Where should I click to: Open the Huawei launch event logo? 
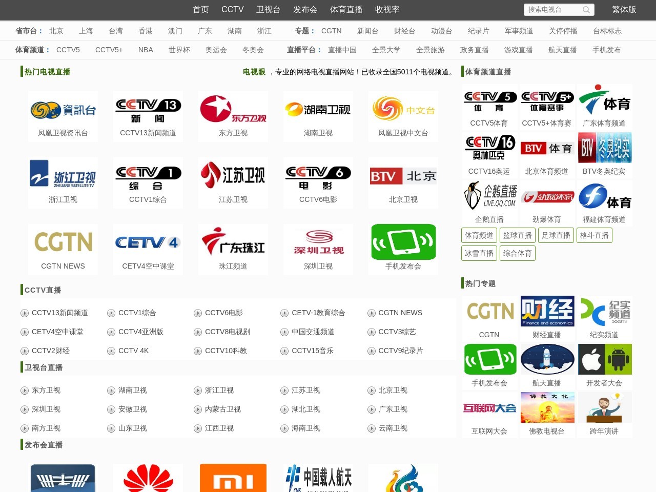click(148, 478)
